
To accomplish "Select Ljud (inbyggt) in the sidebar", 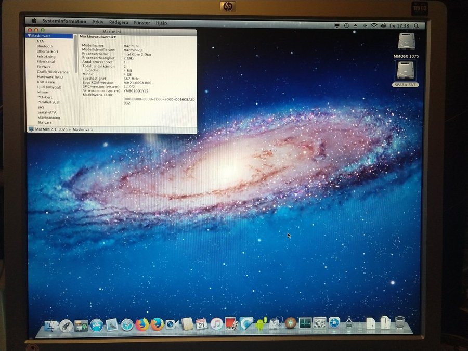I will (x=49, y=87).
